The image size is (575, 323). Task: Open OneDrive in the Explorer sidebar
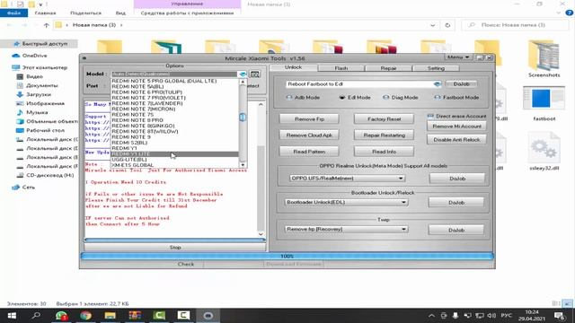34,56
